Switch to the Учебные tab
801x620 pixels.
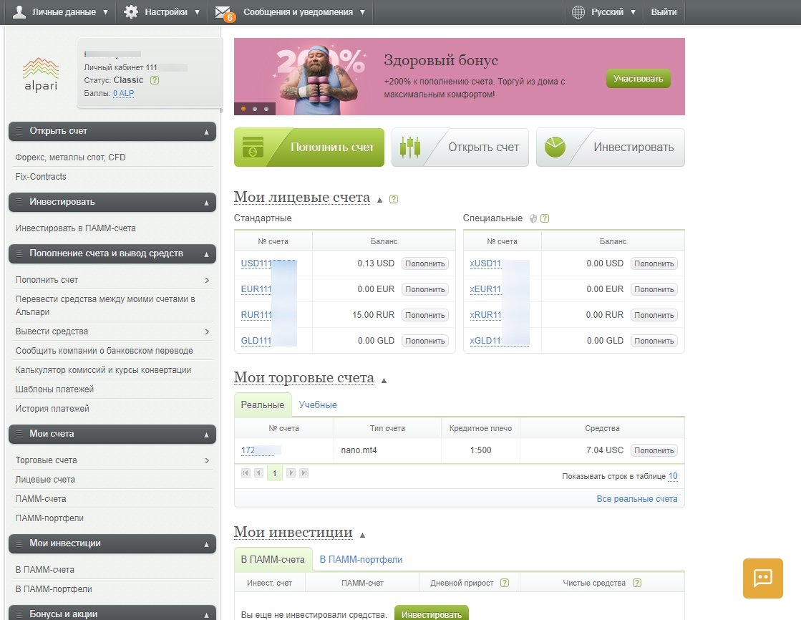318,405
